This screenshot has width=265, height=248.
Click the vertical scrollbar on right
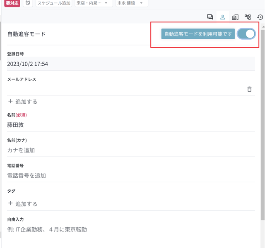click(x=263, y=125)
